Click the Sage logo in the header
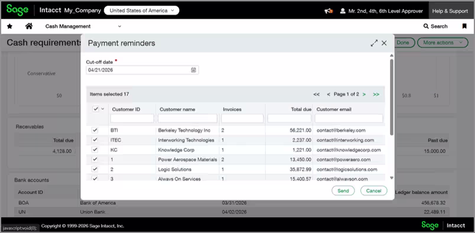Viewport: 475px width, 233px height. click(x=17, y=10)
